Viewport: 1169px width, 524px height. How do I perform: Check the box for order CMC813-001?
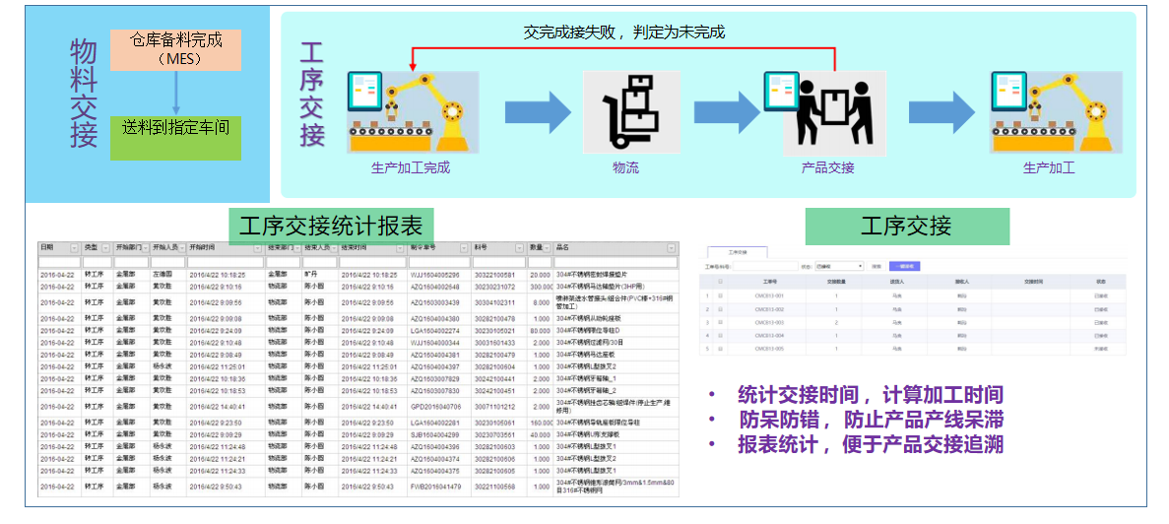(721, 295)
